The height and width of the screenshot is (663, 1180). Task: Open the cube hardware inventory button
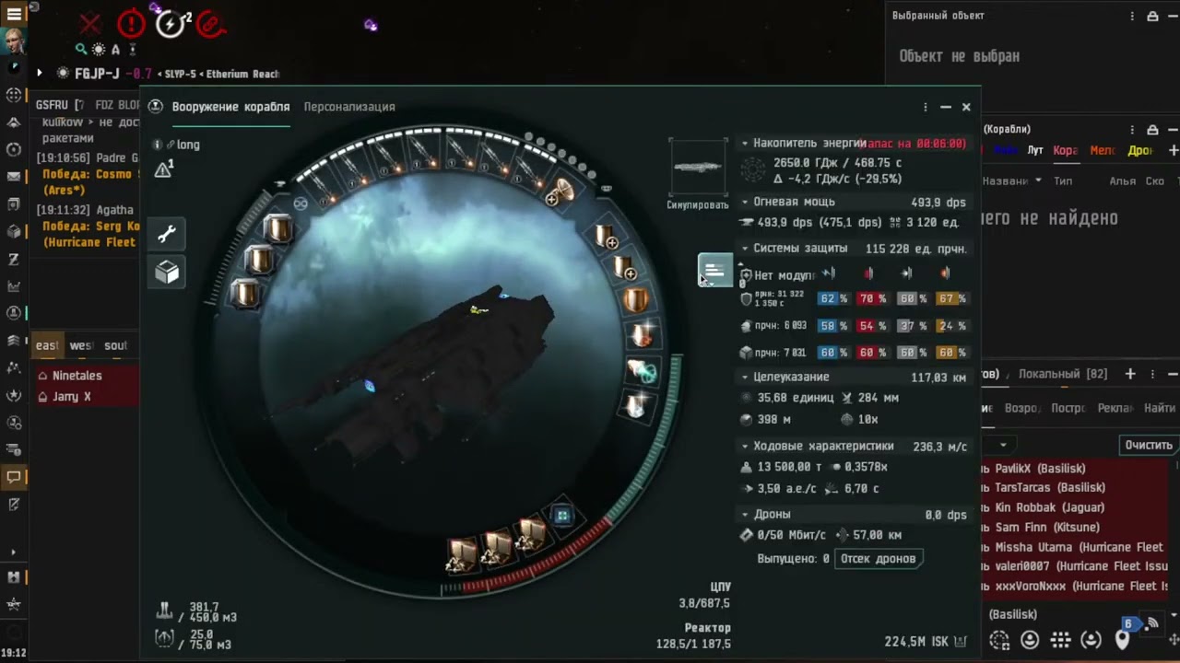pos(167,272)
